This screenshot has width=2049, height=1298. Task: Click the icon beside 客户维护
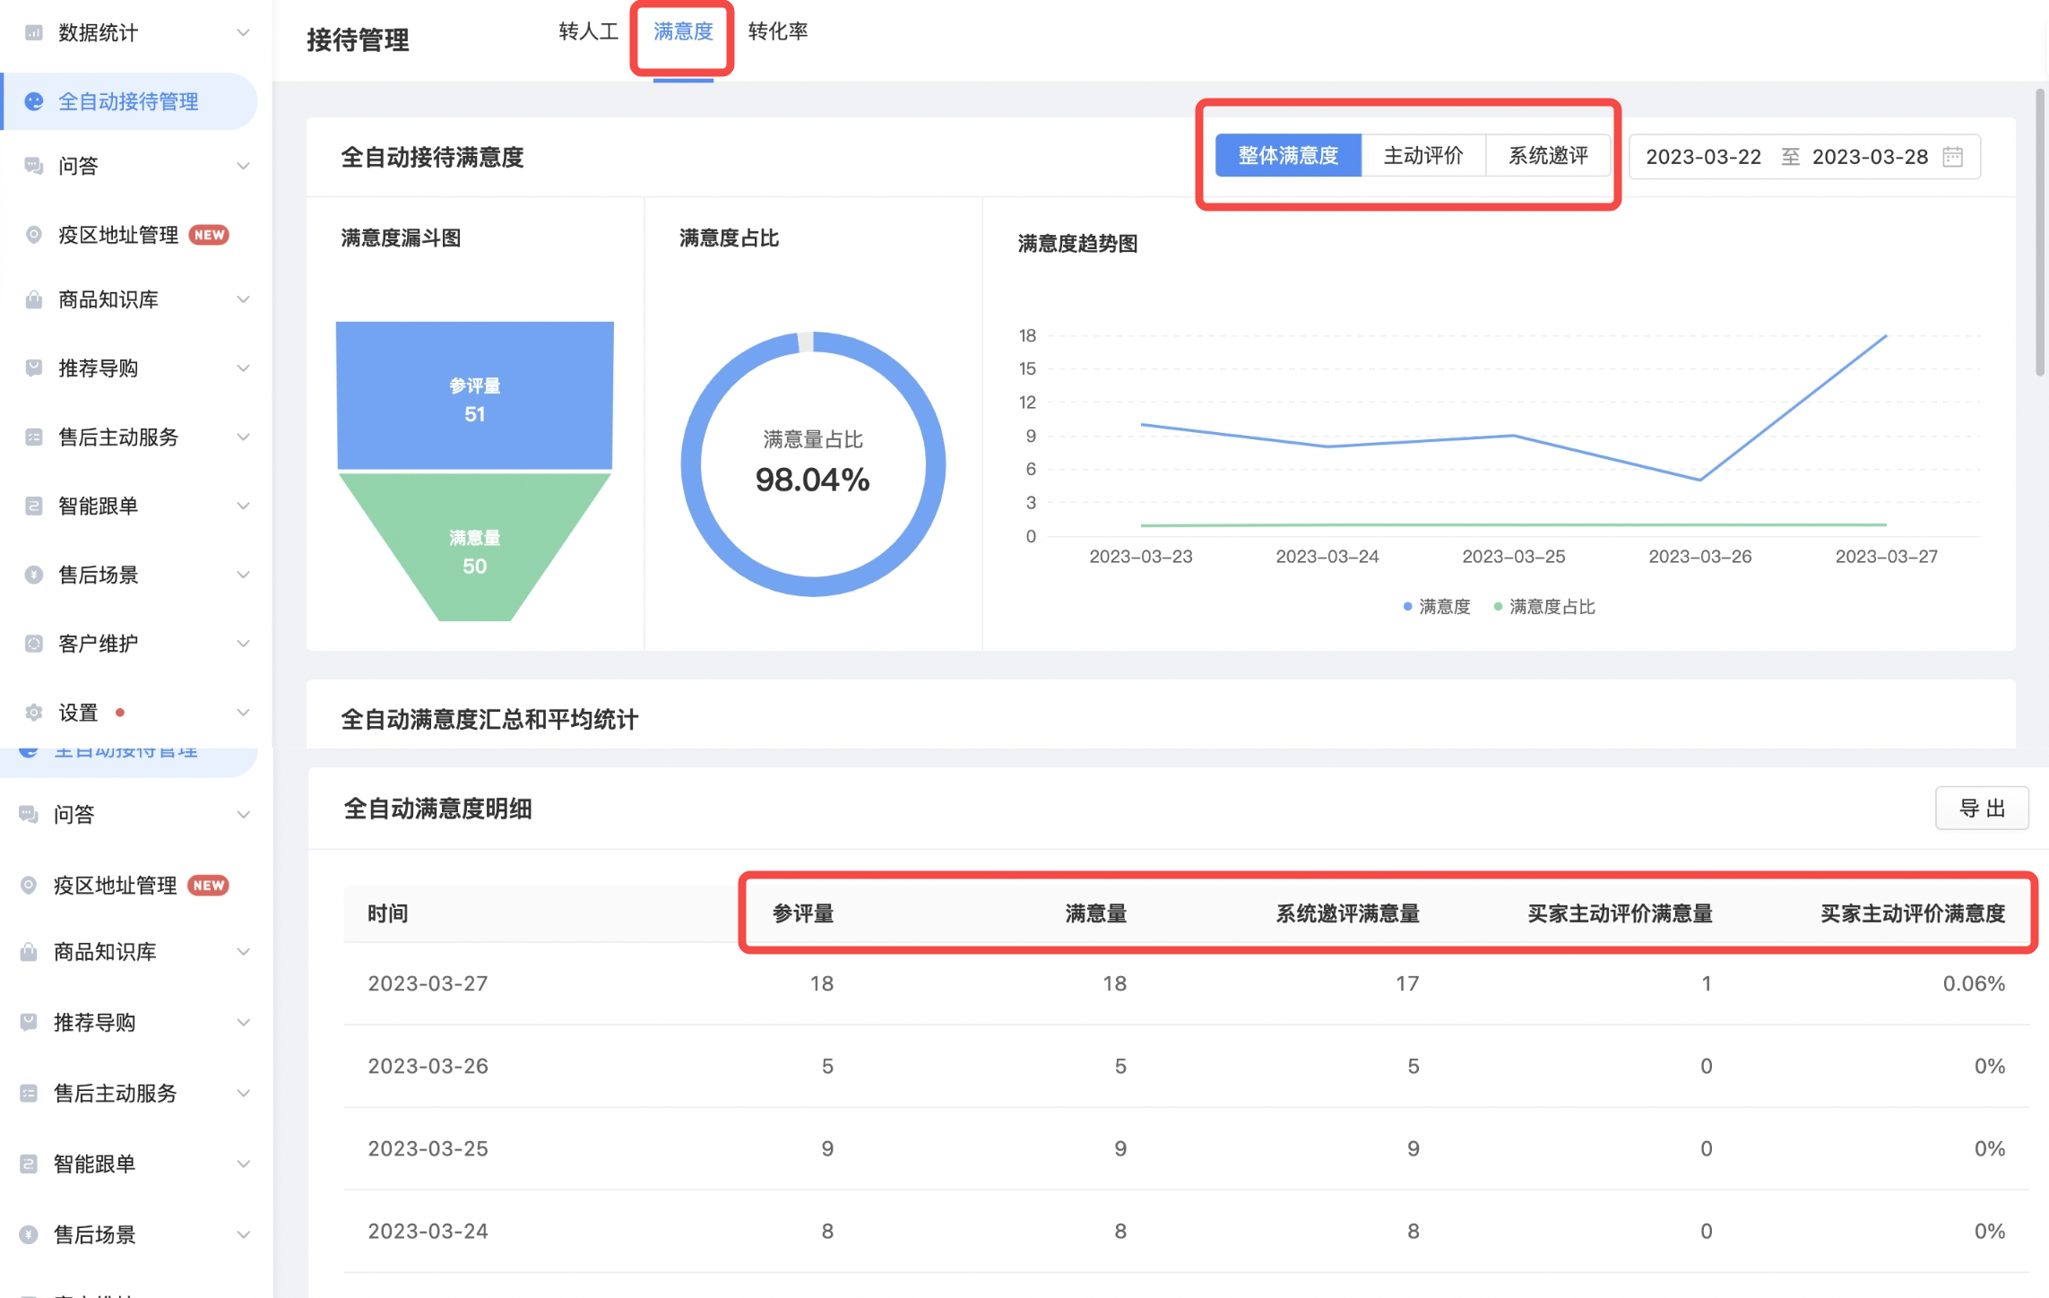click(34, 644)
